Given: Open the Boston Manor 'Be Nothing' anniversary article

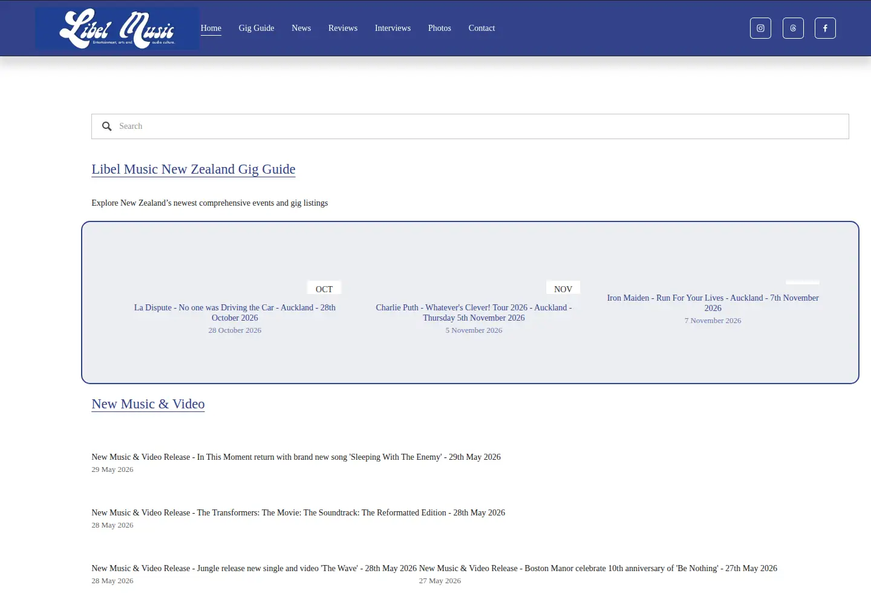Looking at the screenshot, I should click(598, 569).
